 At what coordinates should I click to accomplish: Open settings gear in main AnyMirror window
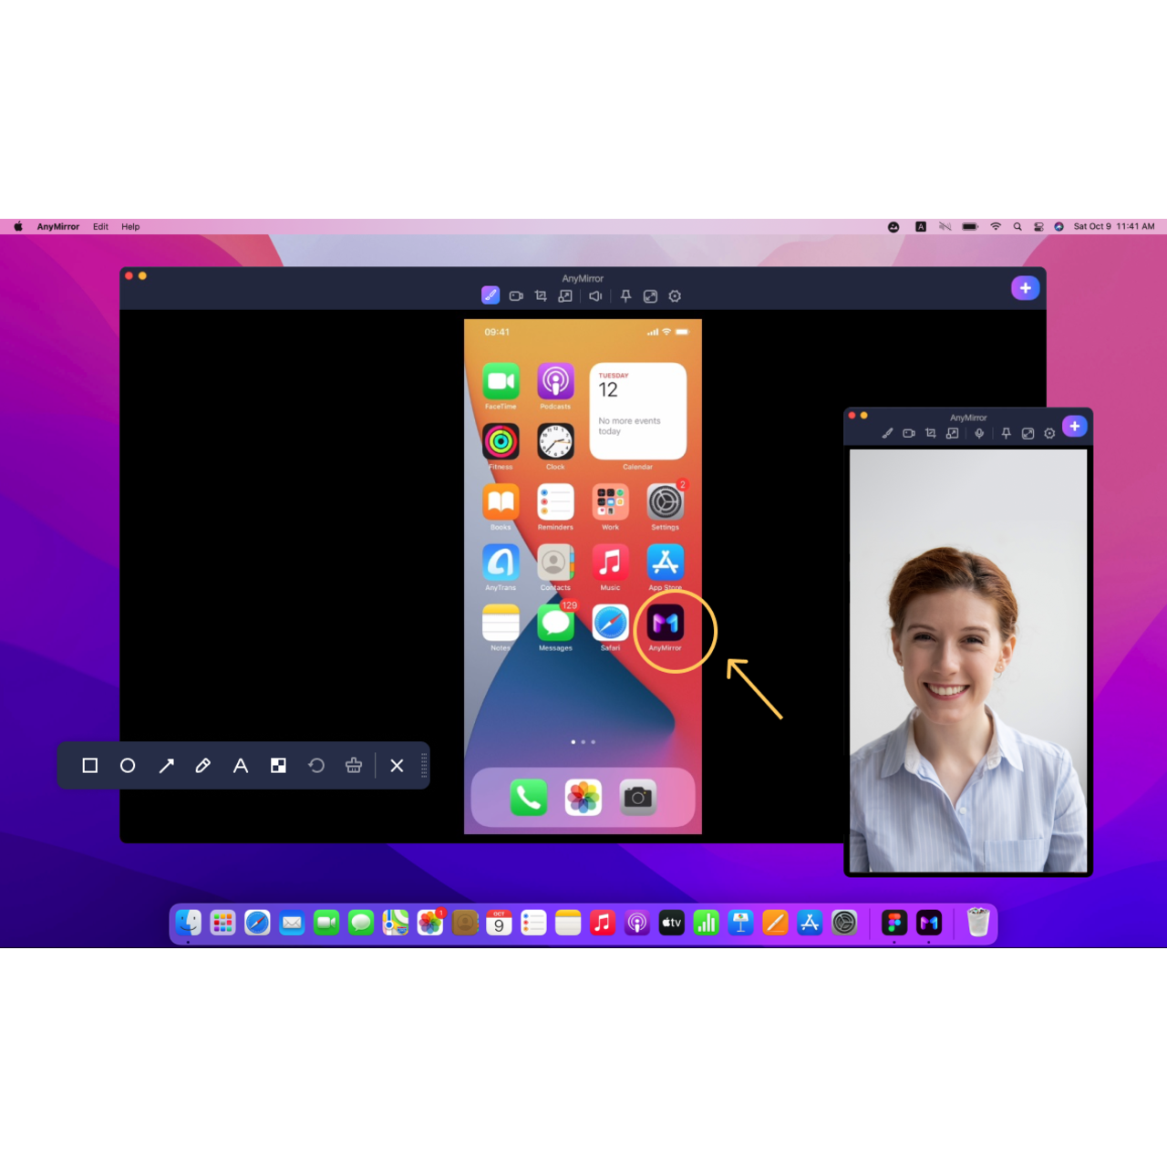(675, 296)
